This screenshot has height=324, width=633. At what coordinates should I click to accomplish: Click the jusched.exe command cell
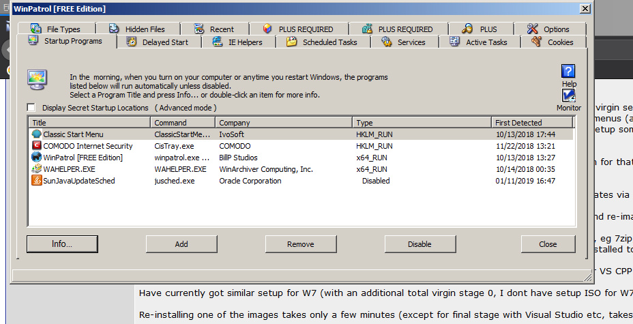click(x=175, y=181)
